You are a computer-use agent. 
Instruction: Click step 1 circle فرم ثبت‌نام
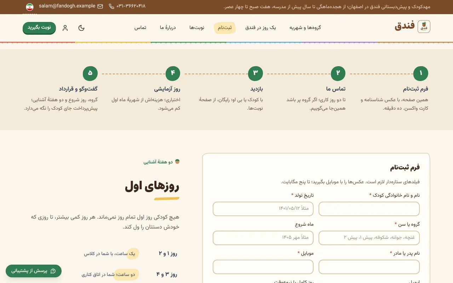tap(421, 74)
